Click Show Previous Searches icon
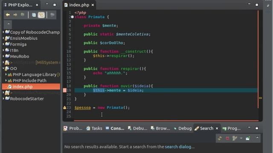This screenshot has width=273, height=153. [235, 138]
